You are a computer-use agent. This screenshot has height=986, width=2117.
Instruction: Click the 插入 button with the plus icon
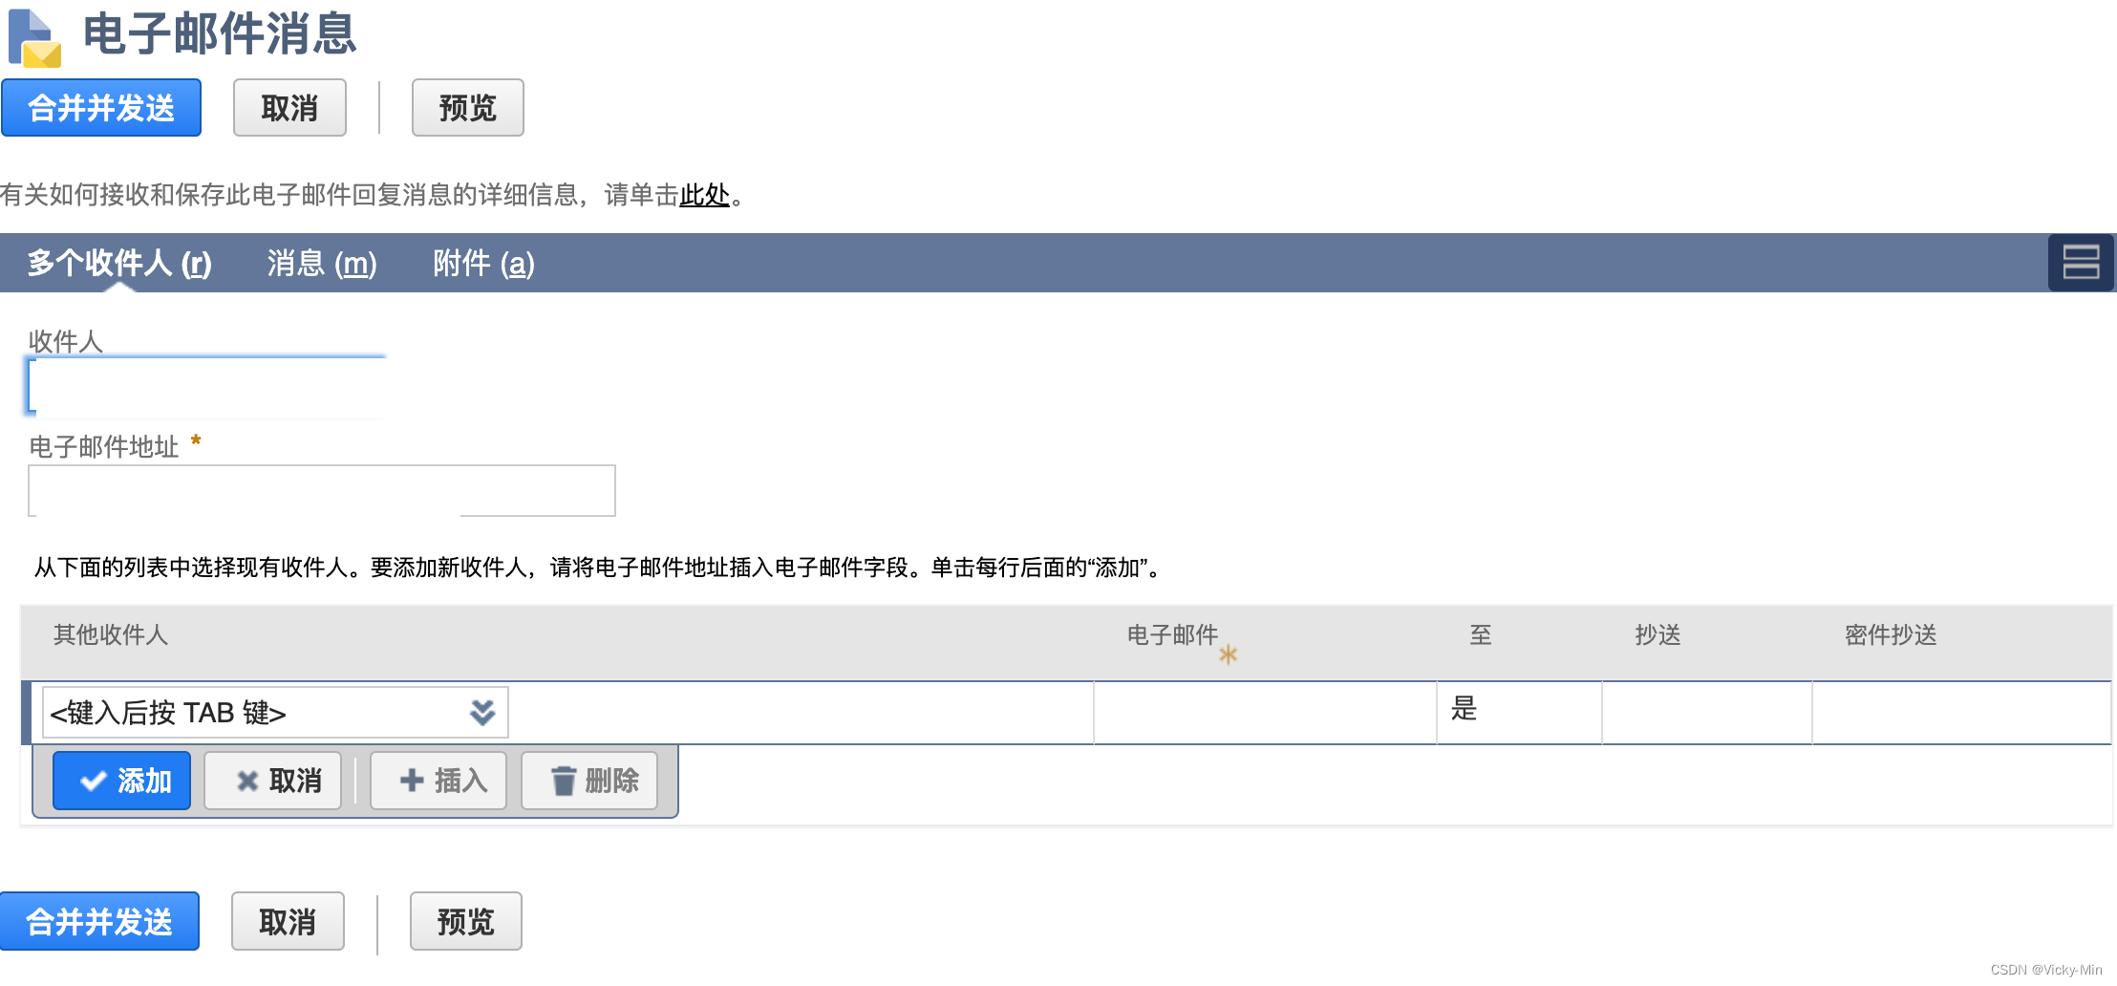(x=438, y=781)
